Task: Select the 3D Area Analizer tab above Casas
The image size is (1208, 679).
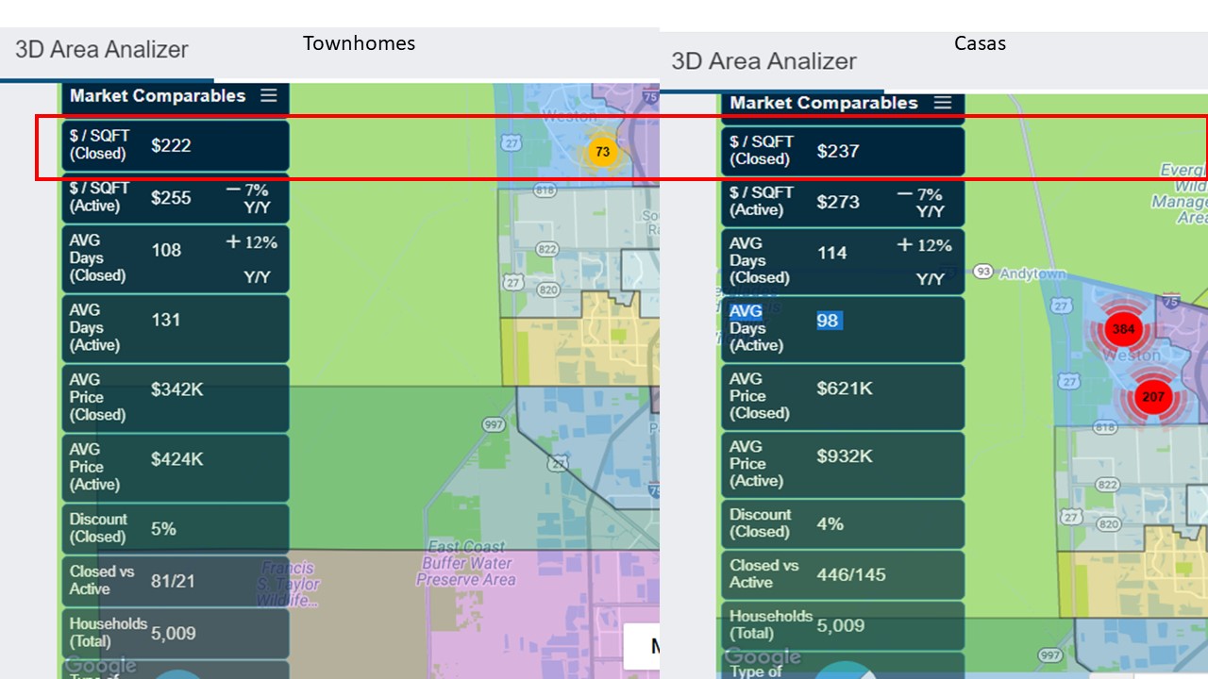Action: coord(763,61)
